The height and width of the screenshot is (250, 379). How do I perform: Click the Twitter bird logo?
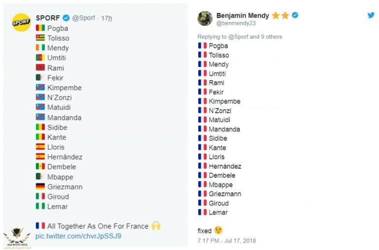point(371,15)
